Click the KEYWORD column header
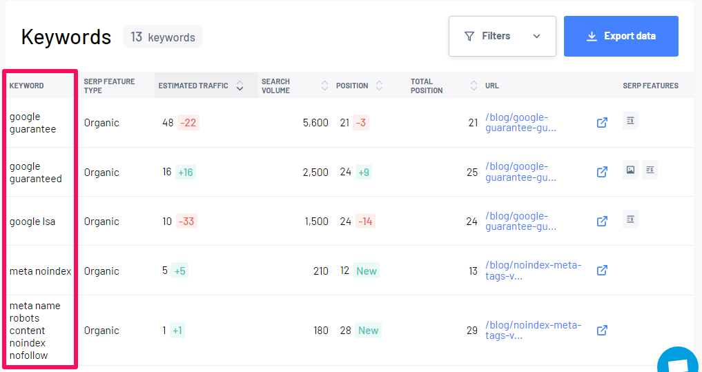Viewport: 702px width, 372px height. coord(26,86)
